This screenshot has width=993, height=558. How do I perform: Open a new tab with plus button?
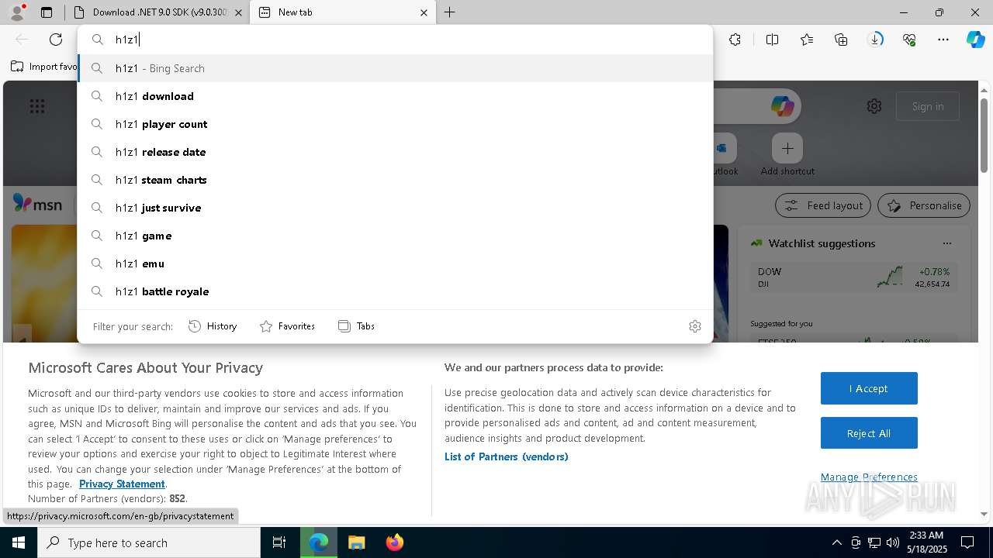(450, 12)
